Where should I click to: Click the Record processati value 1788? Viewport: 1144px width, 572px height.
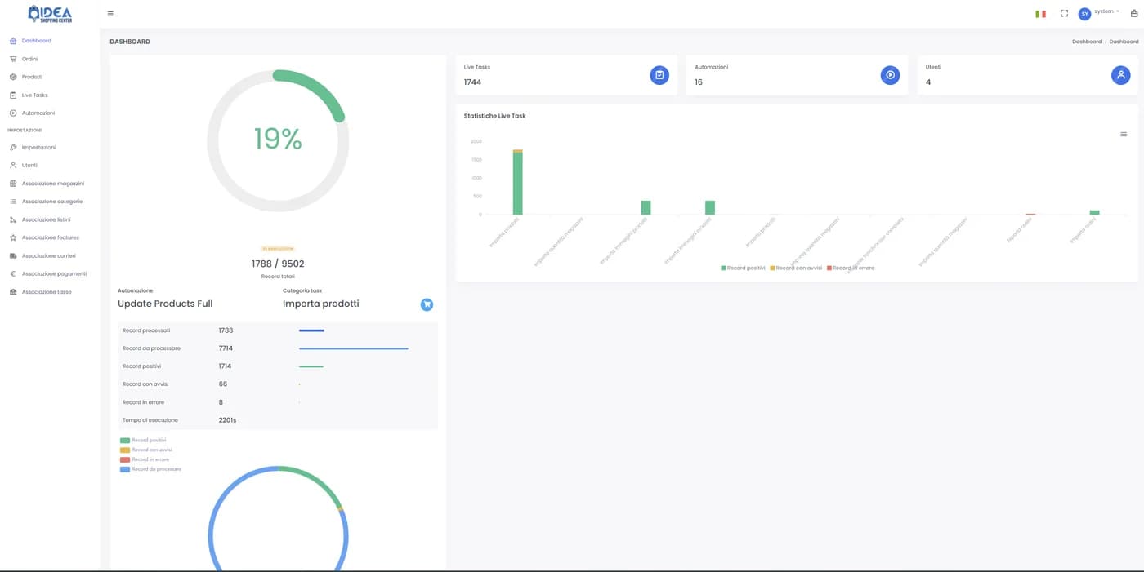tap(226, 330)
